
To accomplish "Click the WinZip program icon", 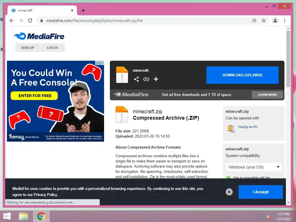I will (231, 129).
